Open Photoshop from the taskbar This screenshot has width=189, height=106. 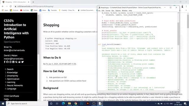82,103
